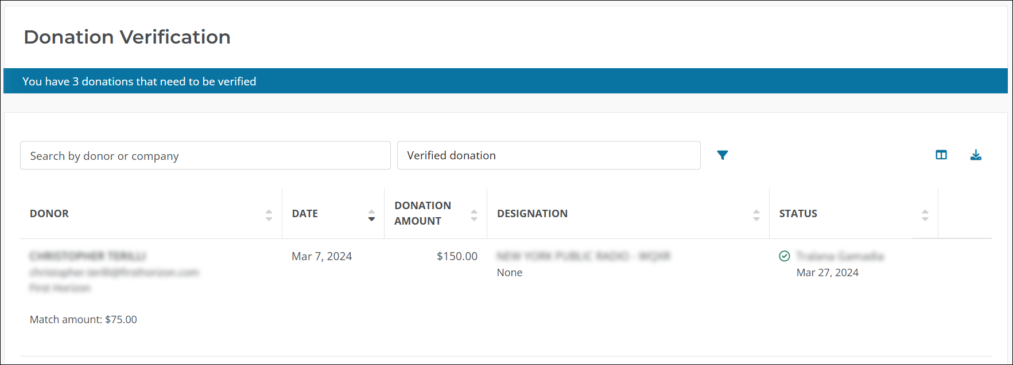Viewport: 1013px width, 365px height.
Task: Click the 3 donations need verification banner
Action: click(139, 81)
